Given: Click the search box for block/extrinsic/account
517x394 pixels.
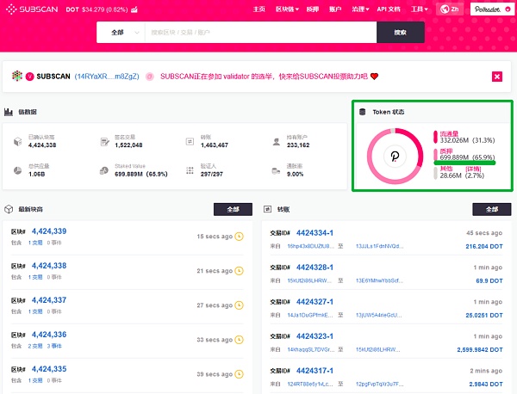Looking at the screenshot, I should click(x=258, y=32).
